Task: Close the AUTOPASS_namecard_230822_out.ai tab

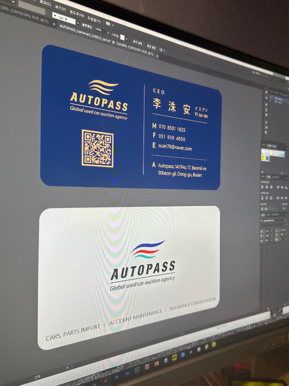Action: 158,56
